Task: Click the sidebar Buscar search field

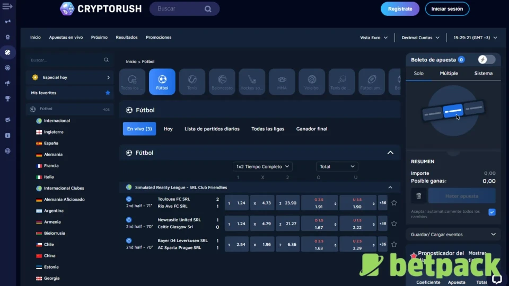Action: pyautogui.click(x=66, y=60)
